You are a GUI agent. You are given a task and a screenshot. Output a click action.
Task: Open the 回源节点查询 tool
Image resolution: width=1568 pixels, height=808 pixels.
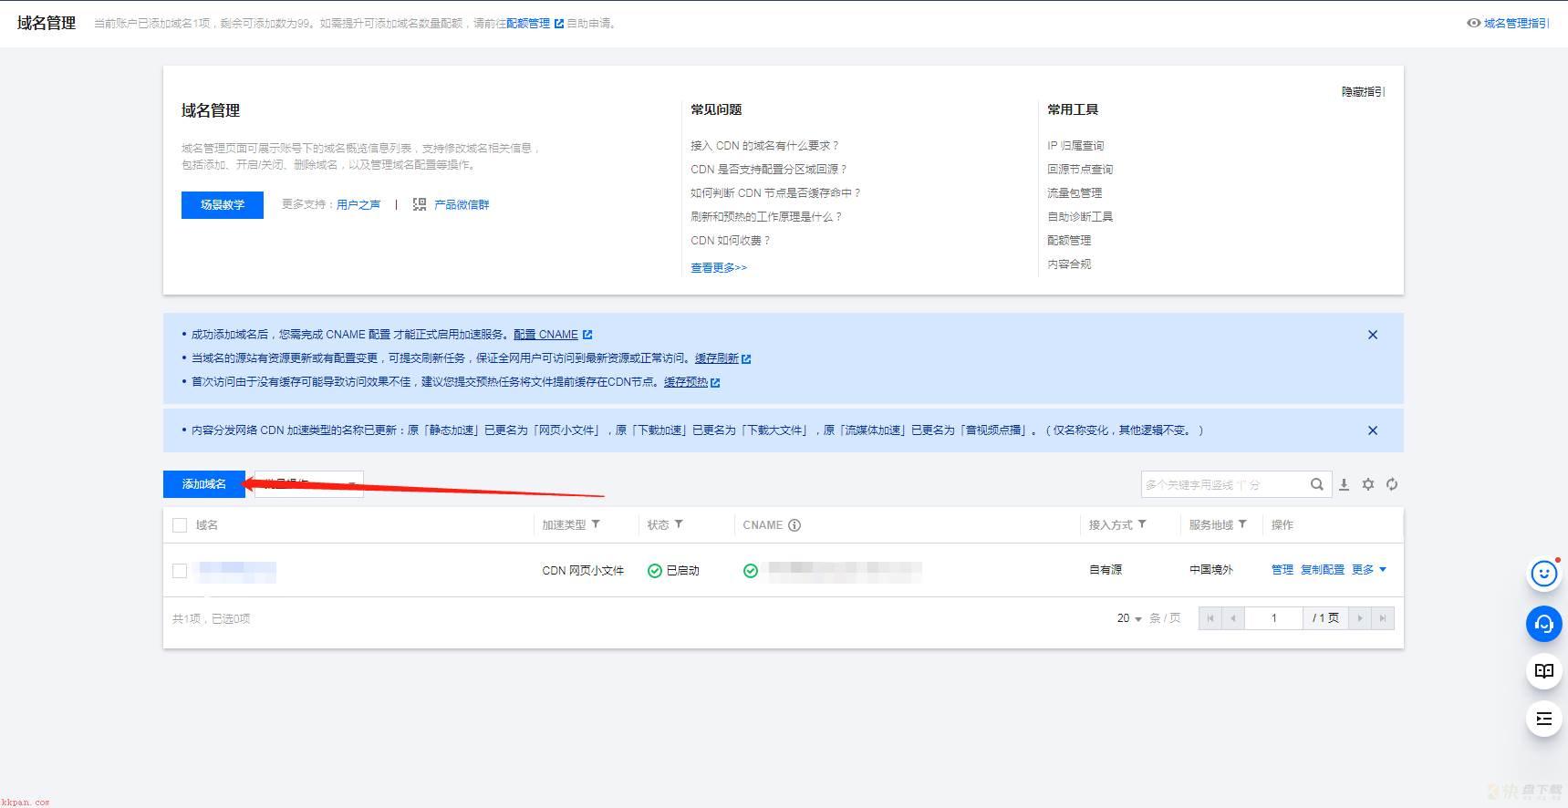[x=1080, y=170]
